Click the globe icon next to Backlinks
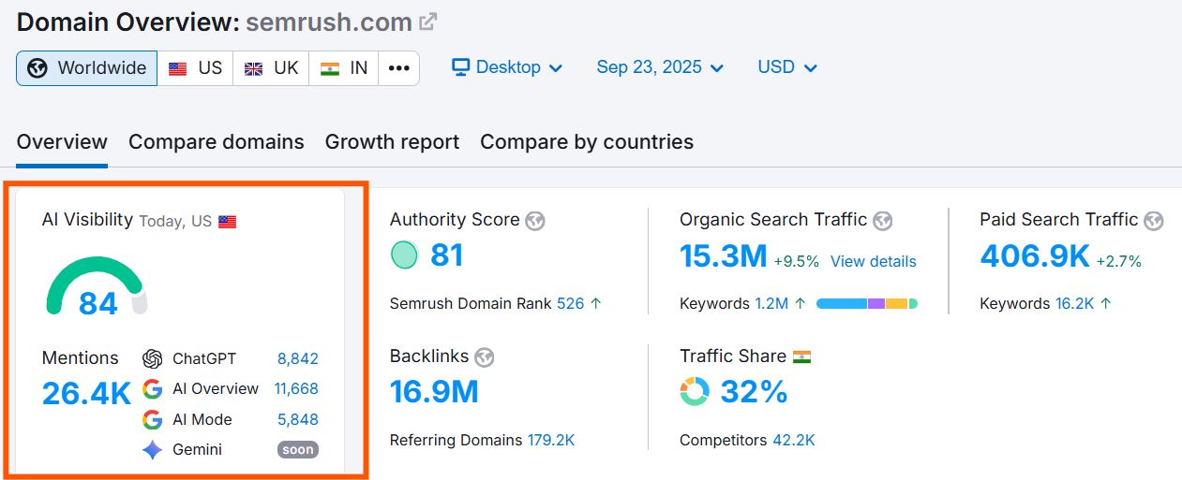1182x480 pixels. coord(484,357)
